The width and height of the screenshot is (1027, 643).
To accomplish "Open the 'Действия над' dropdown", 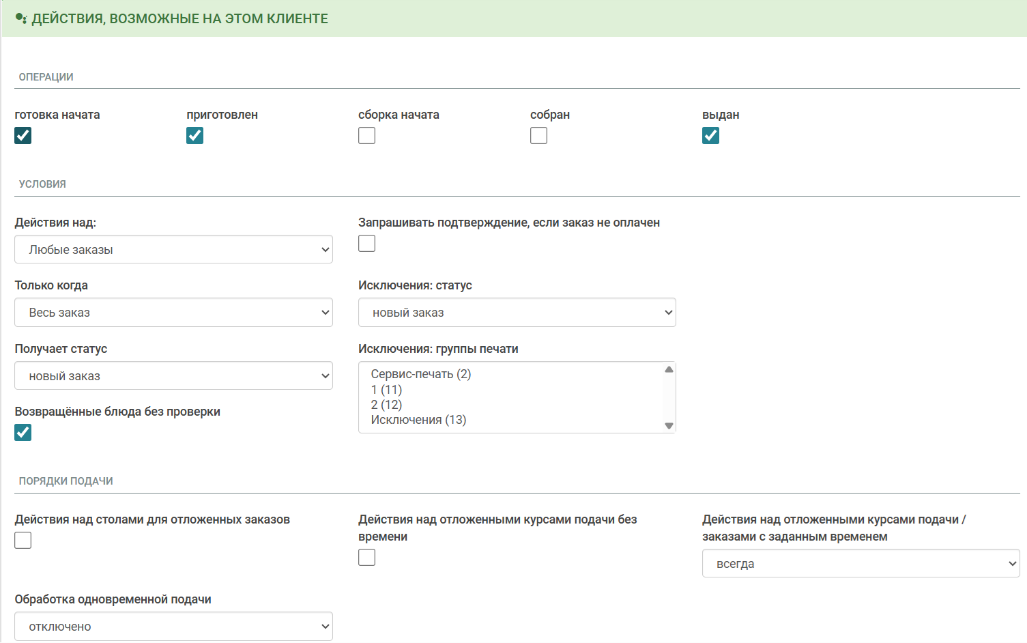I will pos(173,250).
